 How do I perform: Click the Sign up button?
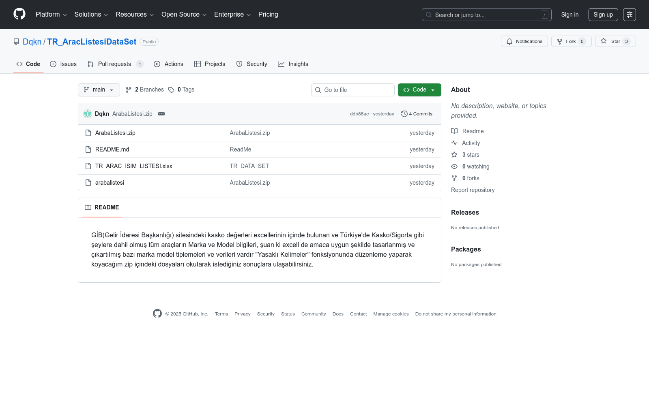(x=603, y=15)
